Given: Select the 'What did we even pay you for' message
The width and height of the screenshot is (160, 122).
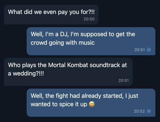Looking at the screenshot, I should tap(51, 15).
